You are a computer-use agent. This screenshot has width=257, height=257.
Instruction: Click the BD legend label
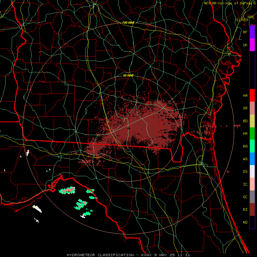coord(245,121)
